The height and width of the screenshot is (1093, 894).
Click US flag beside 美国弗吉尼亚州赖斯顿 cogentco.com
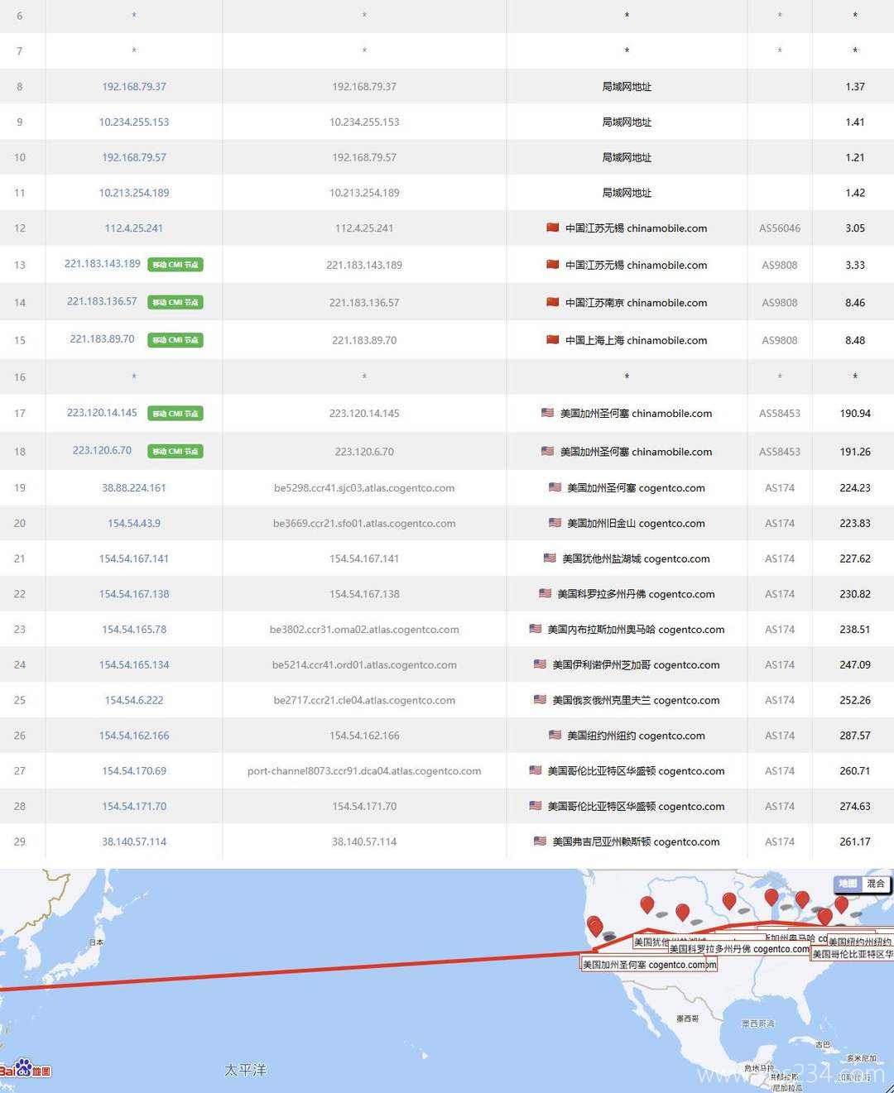(540, 841)
